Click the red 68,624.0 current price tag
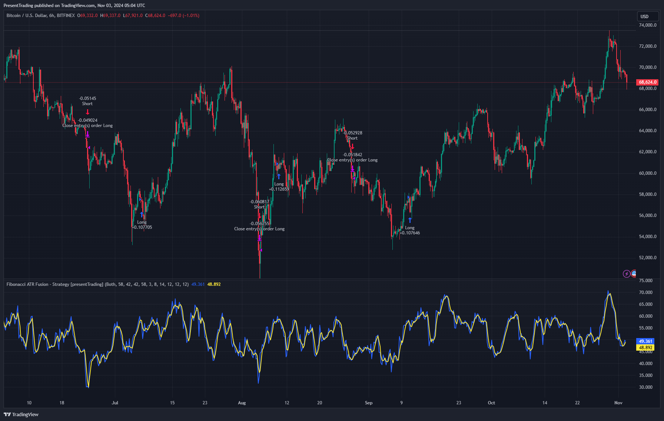664x421 pixels. [x=647, y=82]
